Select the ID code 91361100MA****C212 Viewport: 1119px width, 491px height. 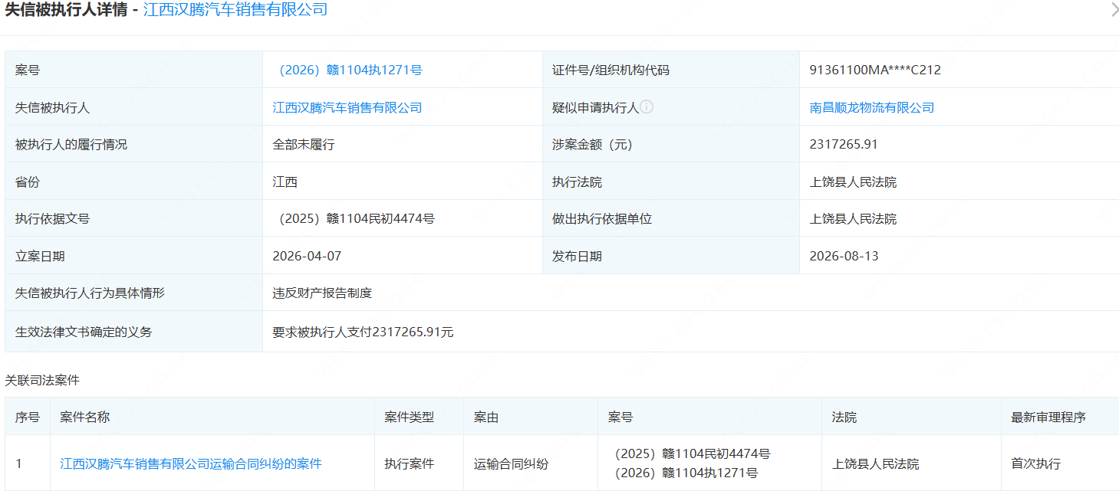(875, 70)
